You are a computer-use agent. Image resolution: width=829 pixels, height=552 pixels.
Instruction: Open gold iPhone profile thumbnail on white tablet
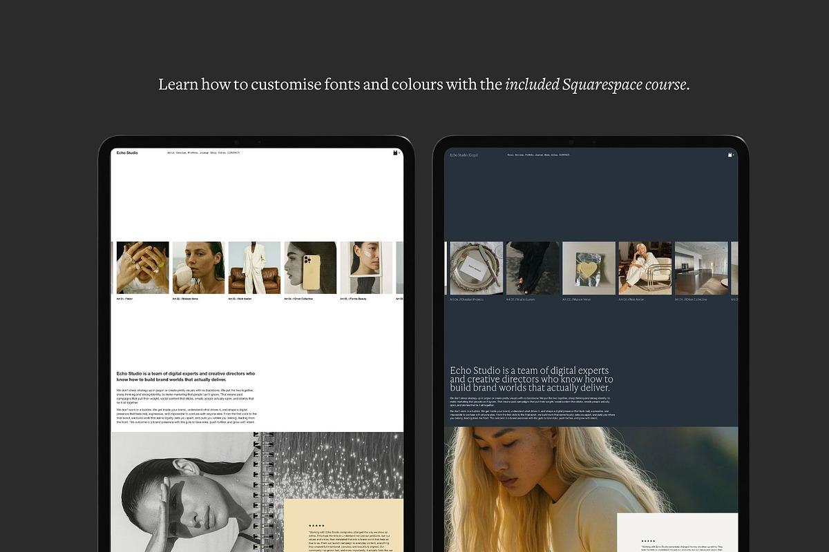pos(310,268)
